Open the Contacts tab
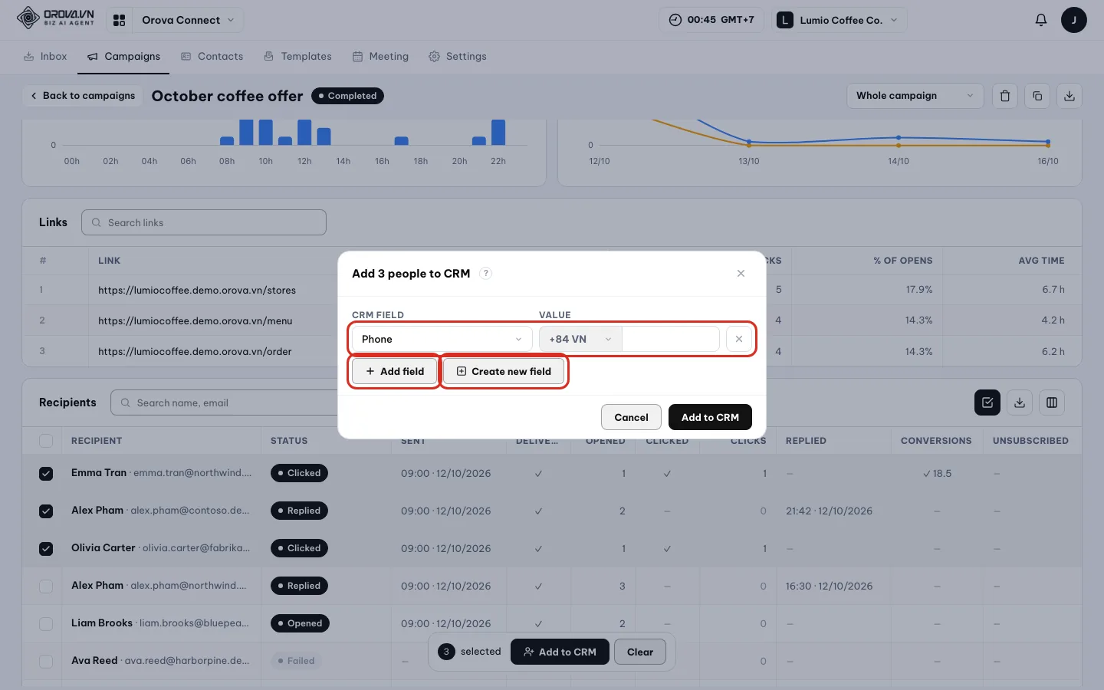This screenshot has width=1104, height=690. pos(212,56)
